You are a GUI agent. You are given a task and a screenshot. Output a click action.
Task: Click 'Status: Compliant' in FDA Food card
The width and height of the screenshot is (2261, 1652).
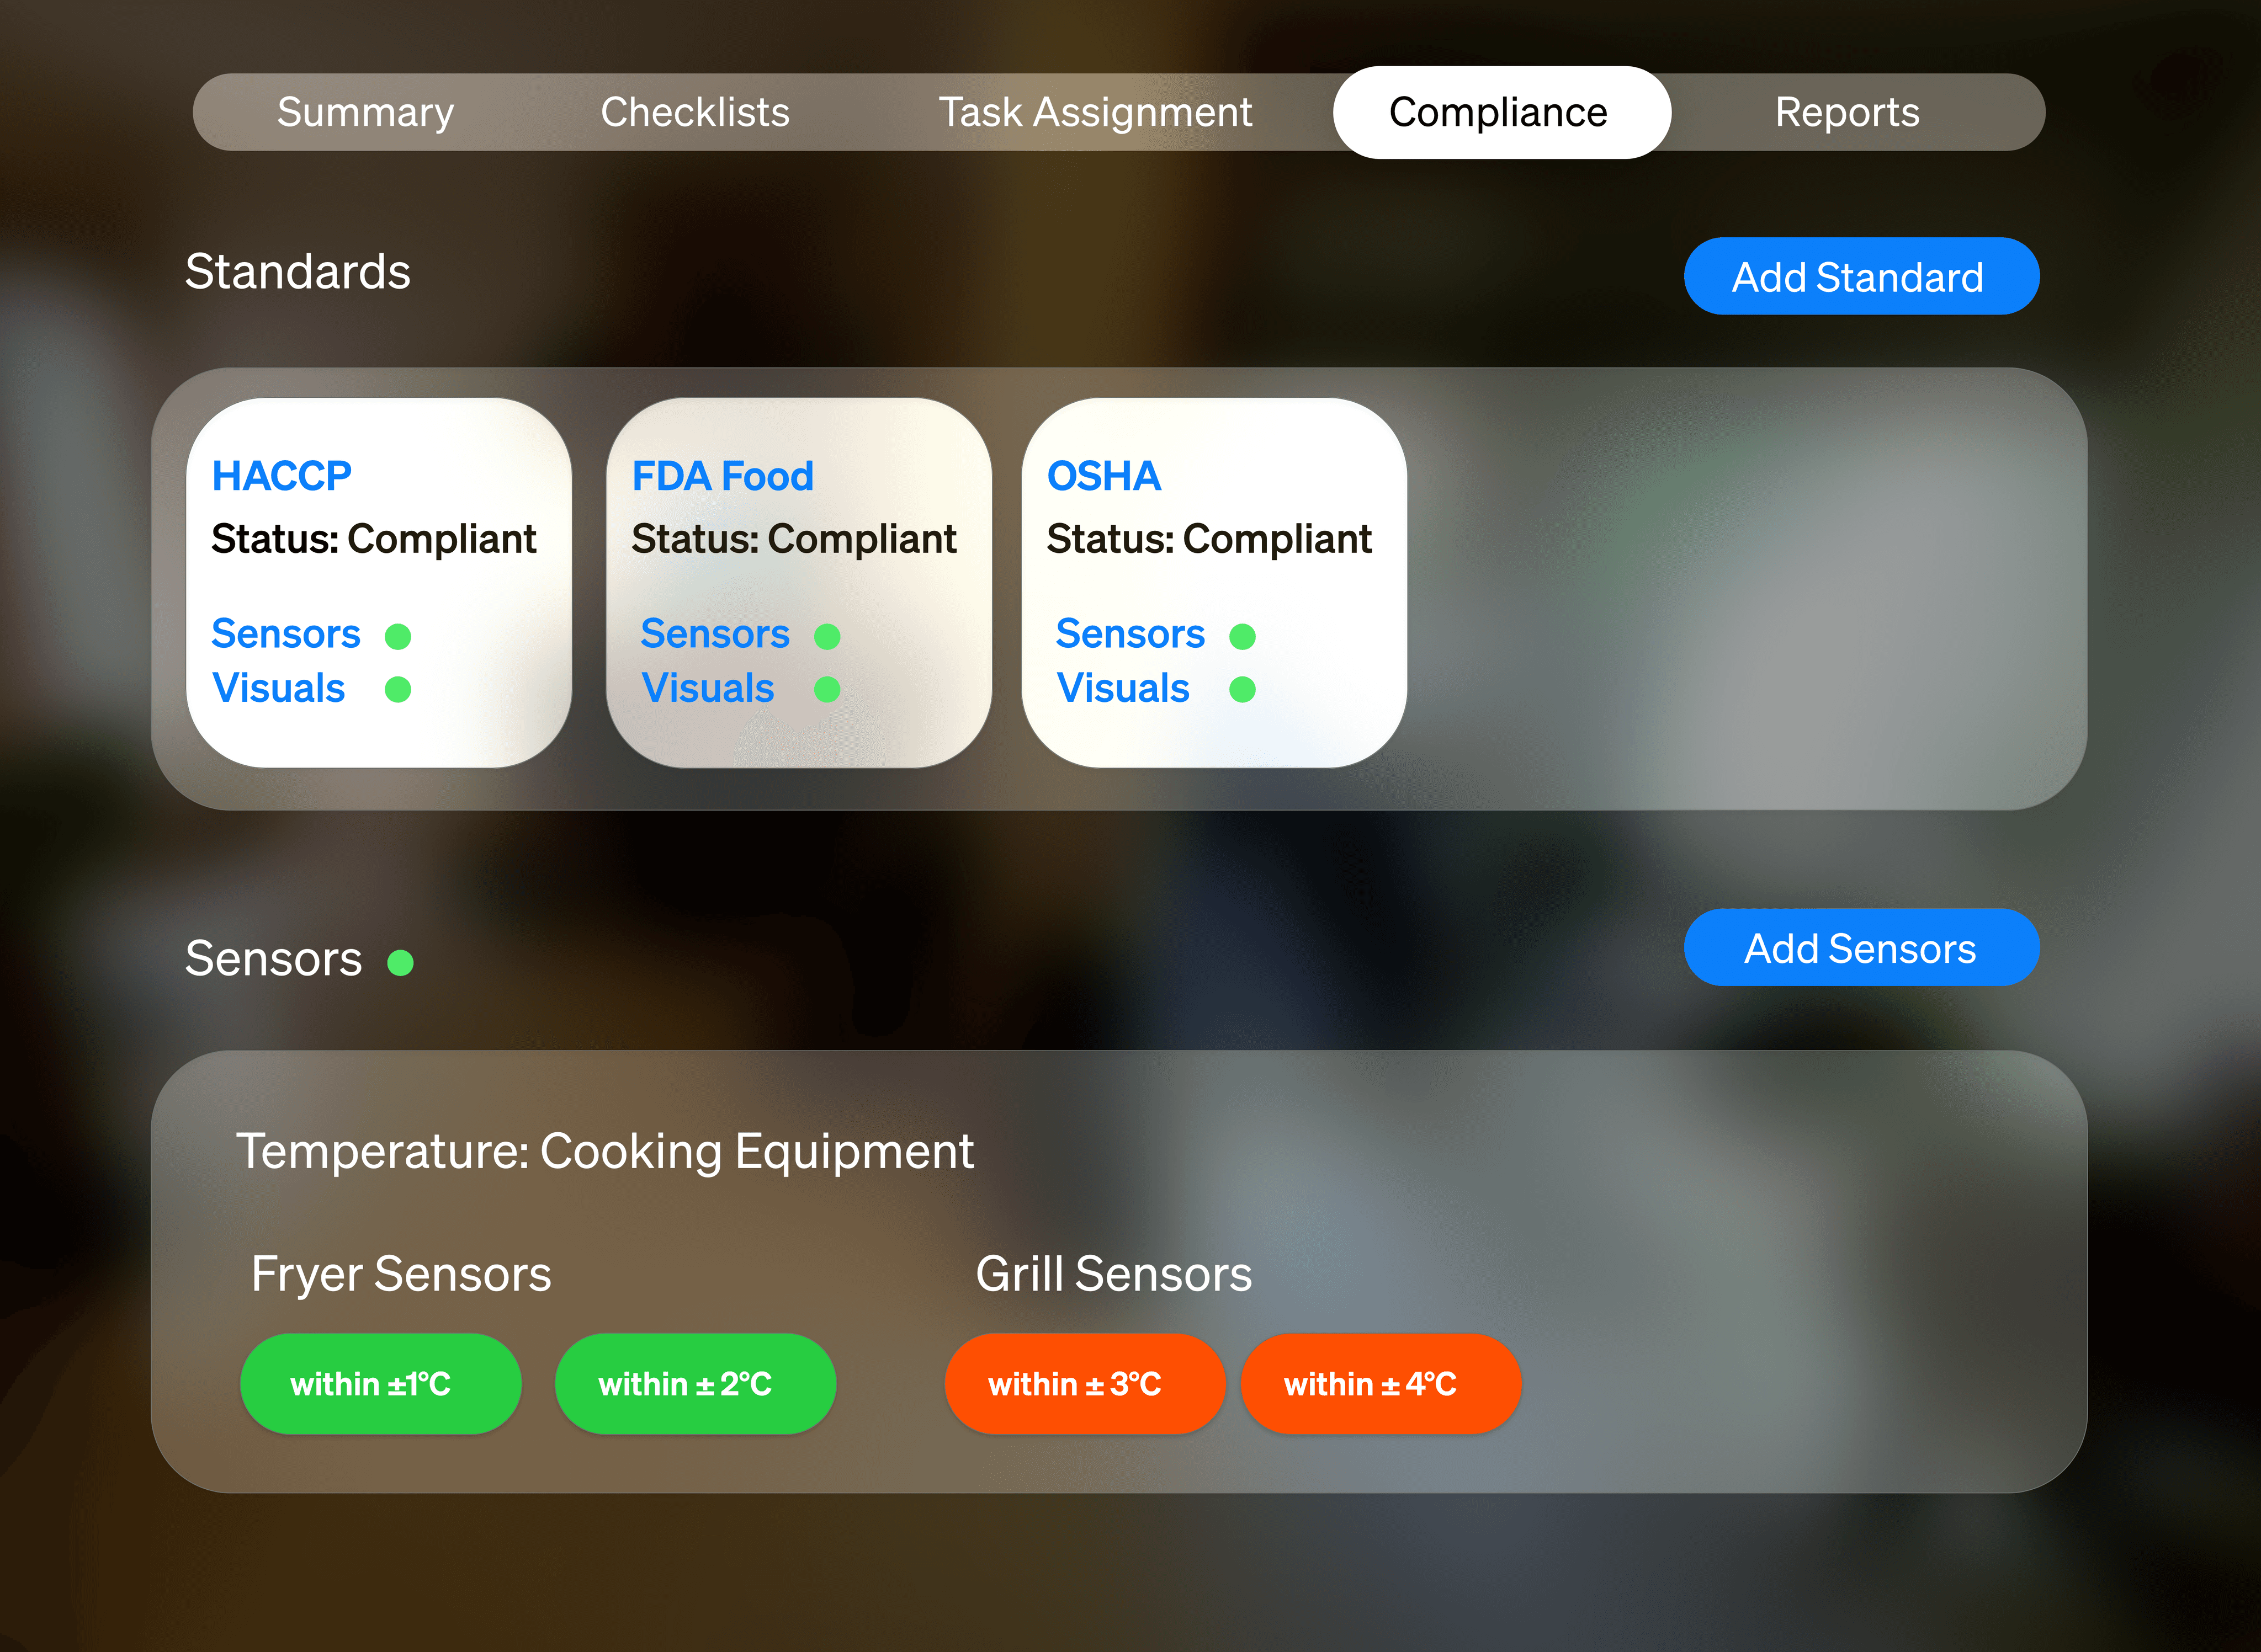(x=794, y=539)
